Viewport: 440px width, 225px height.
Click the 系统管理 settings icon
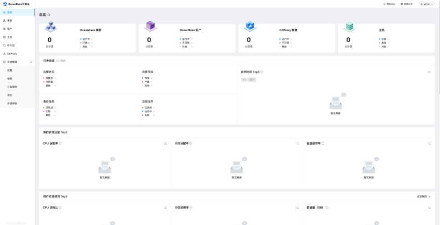4,62
